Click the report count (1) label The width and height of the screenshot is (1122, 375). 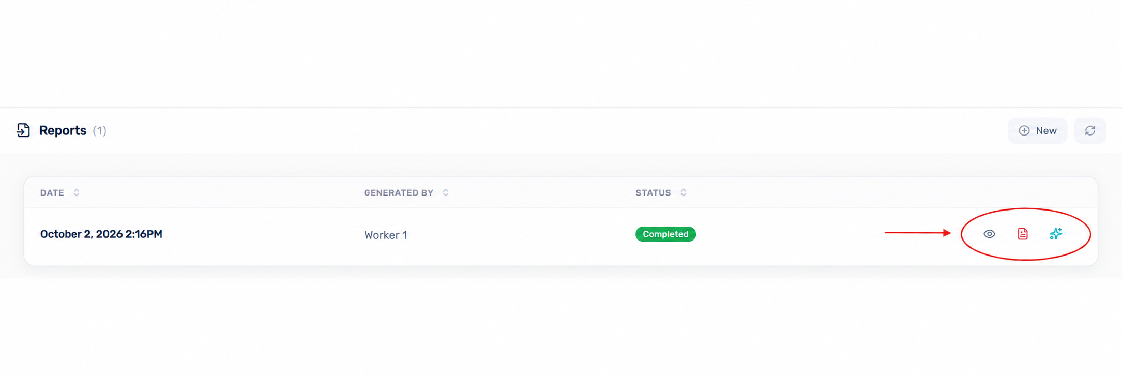point(99,131)
